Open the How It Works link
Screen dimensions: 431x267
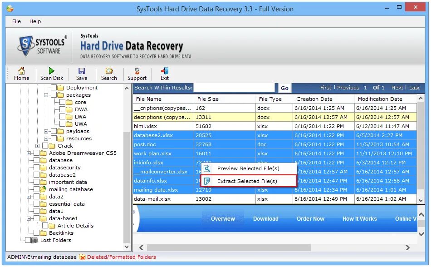tap(359, 219)
